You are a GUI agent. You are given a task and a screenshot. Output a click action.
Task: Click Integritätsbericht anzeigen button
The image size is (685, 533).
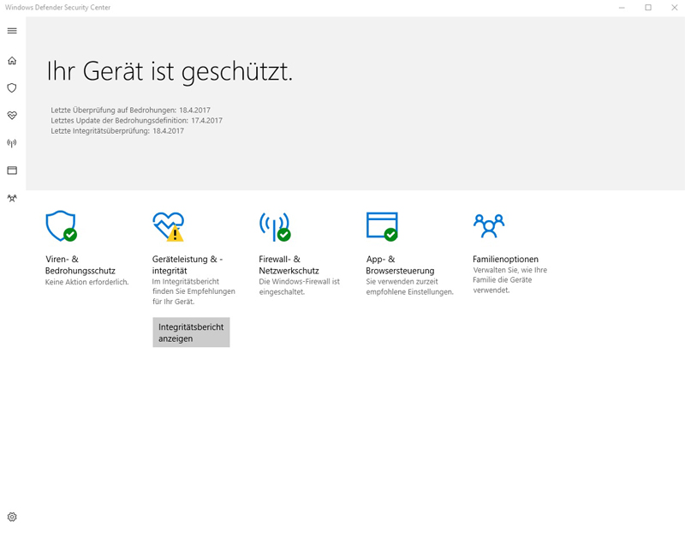(x=191, y=332)
